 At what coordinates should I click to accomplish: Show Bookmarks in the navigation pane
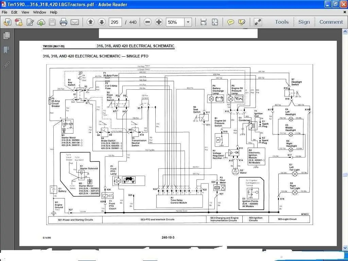[7, 50]
